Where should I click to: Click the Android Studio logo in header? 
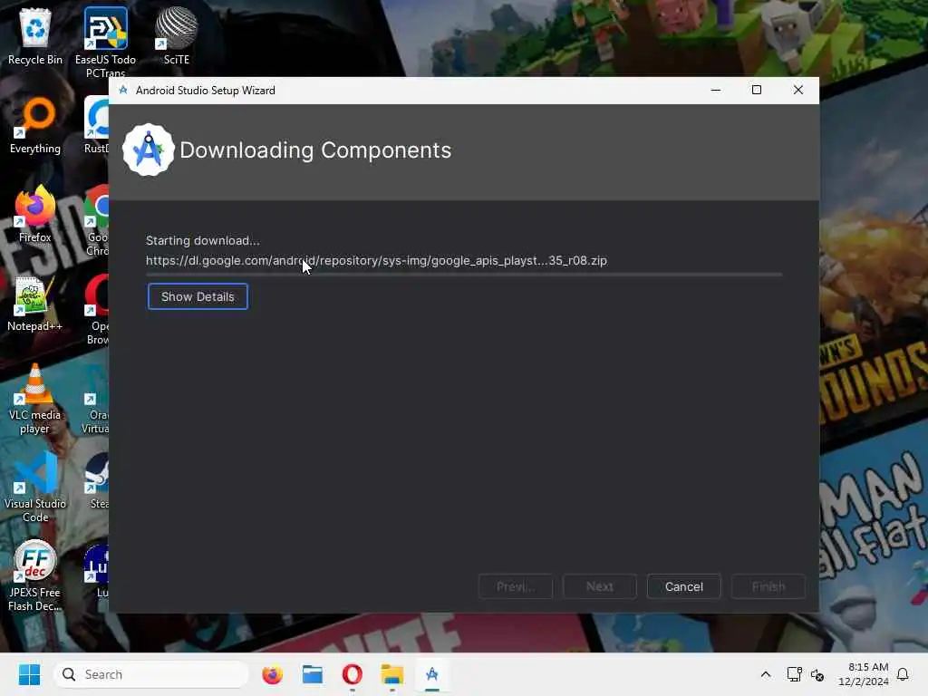(148, 150)
